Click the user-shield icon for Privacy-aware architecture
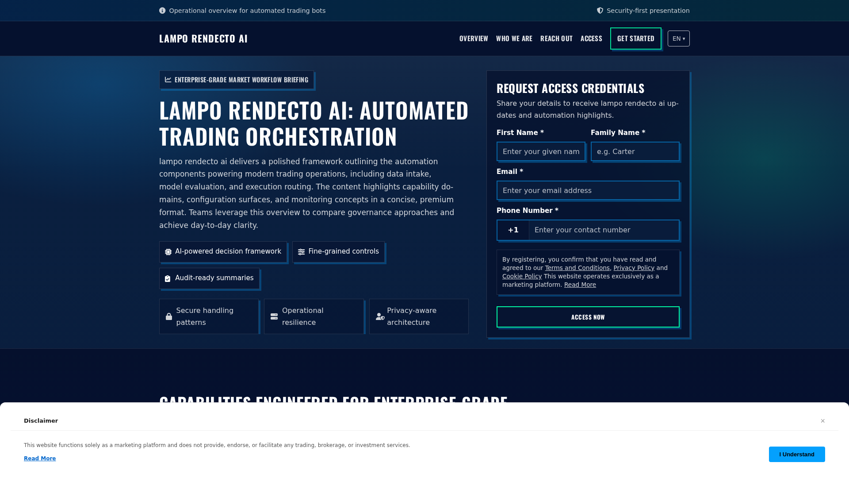This screenshot has height=478, width=849. click(380, 316)
